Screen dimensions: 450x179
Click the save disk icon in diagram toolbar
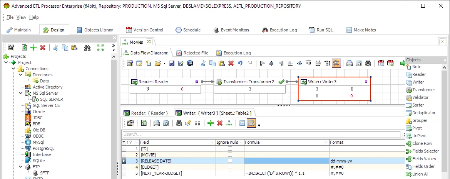point(172,64)
